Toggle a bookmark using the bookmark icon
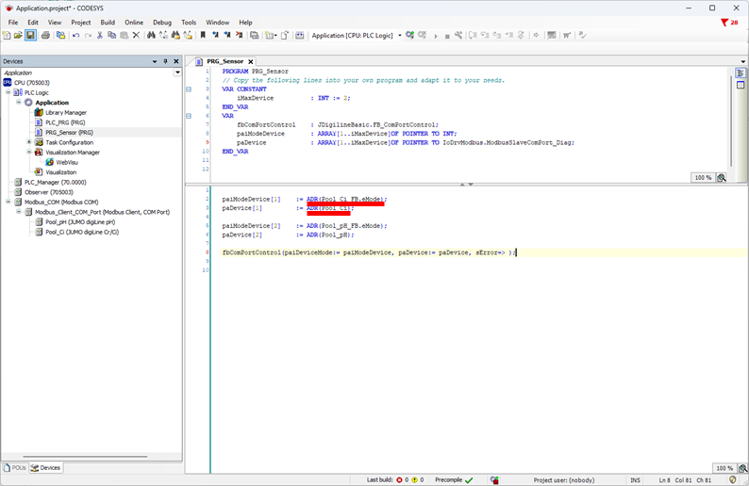 click(203, 35)
